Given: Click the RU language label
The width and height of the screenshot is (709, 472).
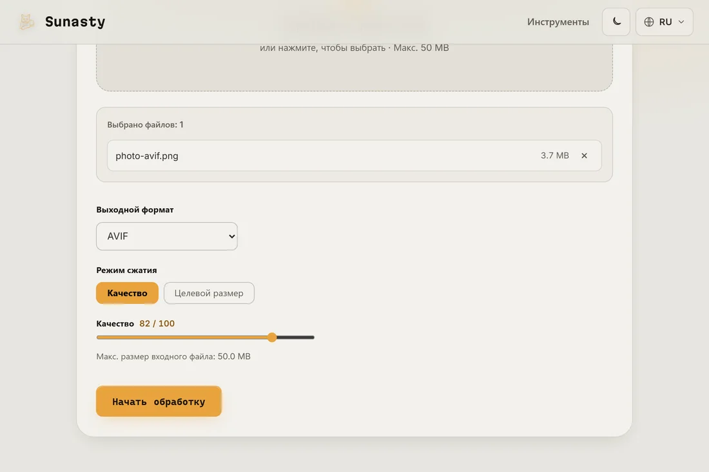Looking at the screenshot, I should click(x=665, y=22).
